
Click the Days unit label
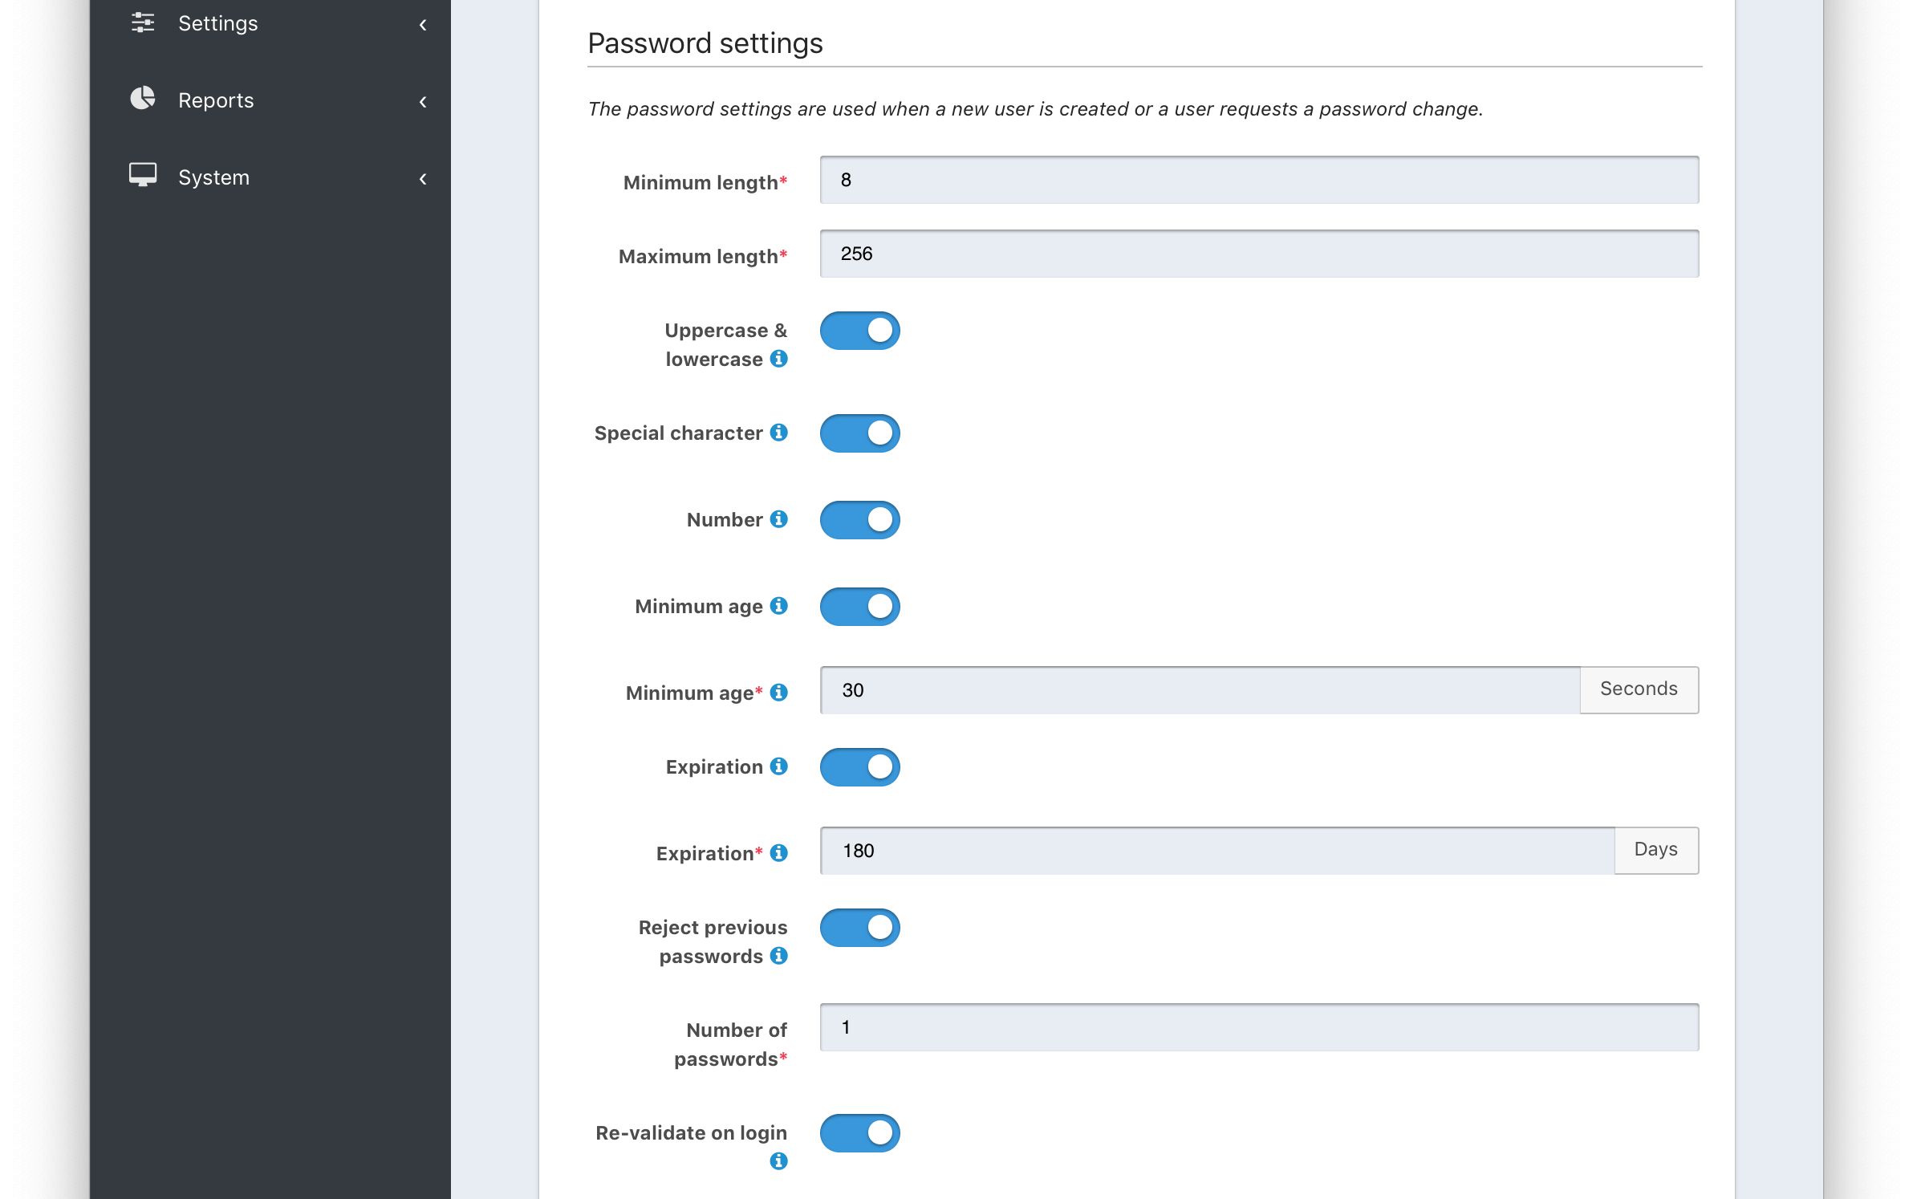click(x=1656, y=850)
